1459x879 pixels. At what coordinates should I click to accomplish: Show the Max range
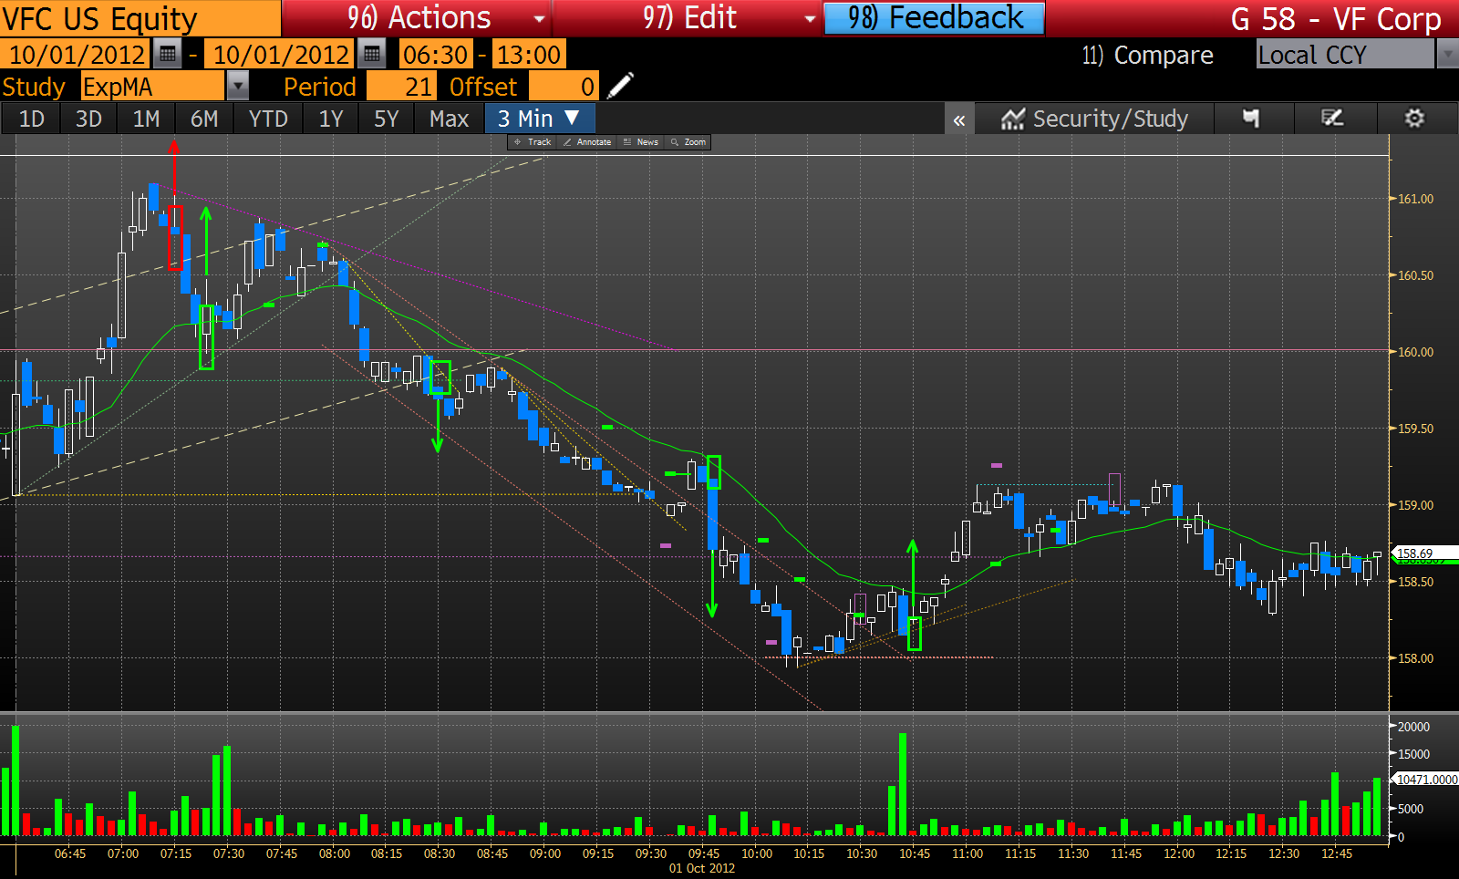tap(449, 119)
